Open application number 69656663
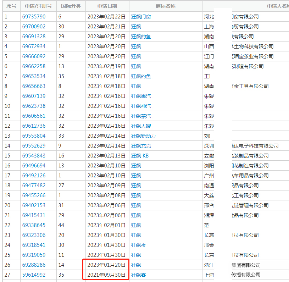 coord(34,86)
